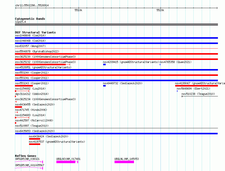This screenshot has width=225, height=171.
Task: Select the gray 11p15.4 cytogenetic band
Action: click(x=116, y=25)
